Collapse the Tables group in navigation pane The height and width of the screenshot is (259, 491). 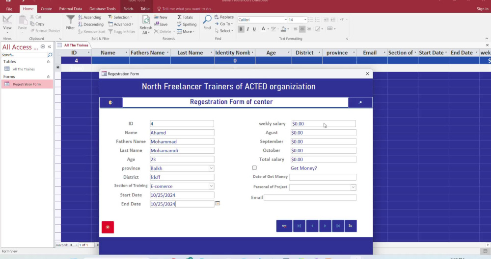pyautogui.click(x=48, y=62)
